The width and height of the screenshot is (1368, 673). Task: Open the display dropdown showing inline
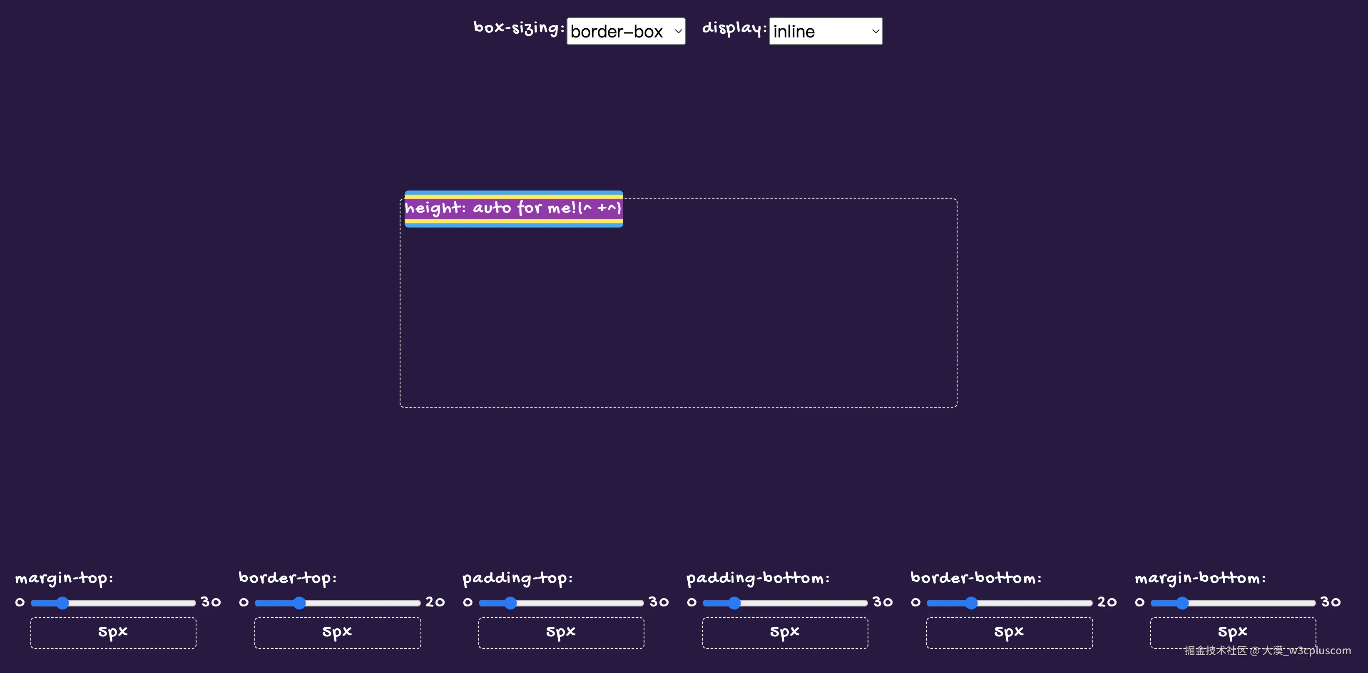tap(825, 31)
